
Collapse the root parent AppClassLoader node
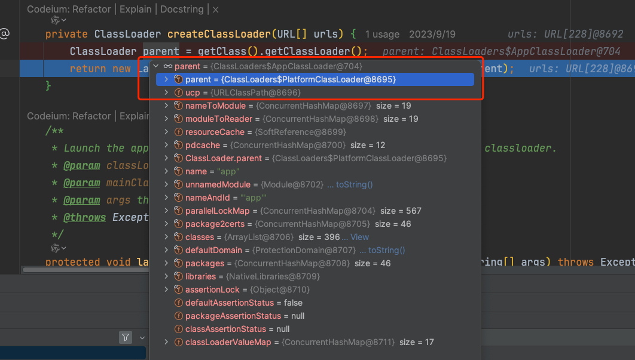click(x=156, y=66)
